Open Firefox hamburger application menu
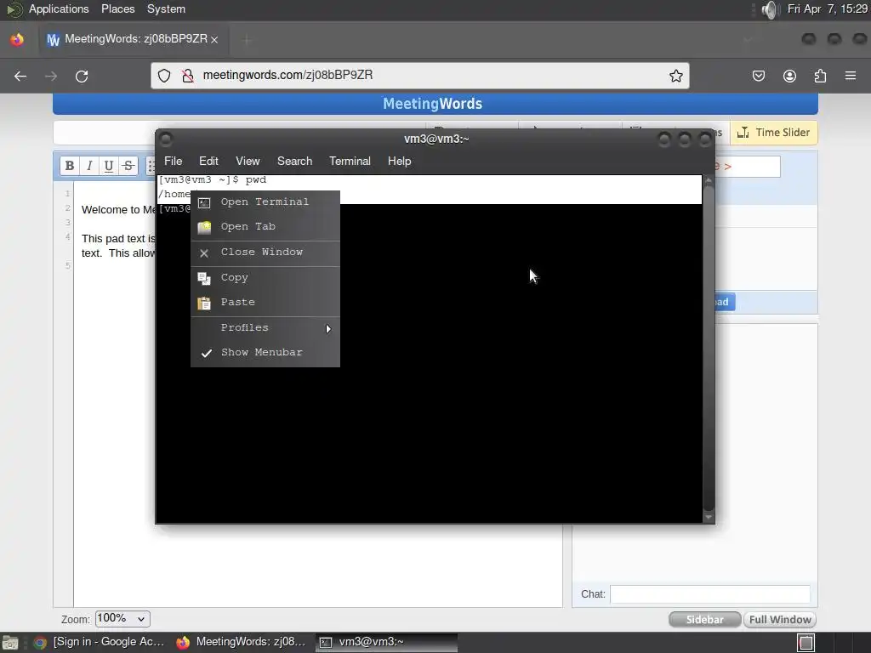 851,76
